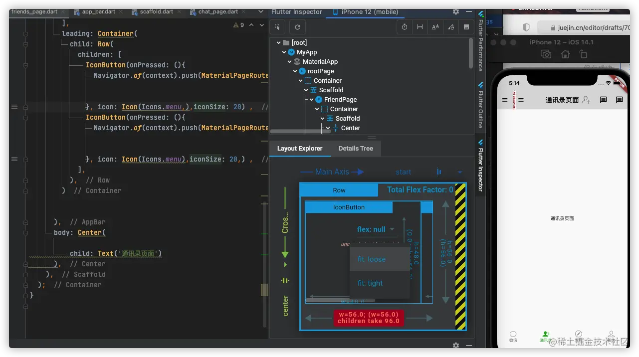Open Flutter Outline side tab
The height and width of the screenshot is (357, 639).
click(x=481, y=105)
